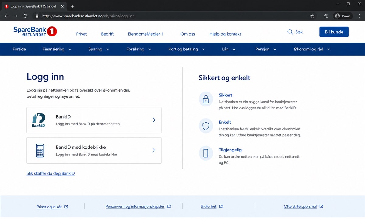Open Ofte stilte spørsmål link
Image resolution: width=365 pixels, height=219 pixels.
click(300, 207)
